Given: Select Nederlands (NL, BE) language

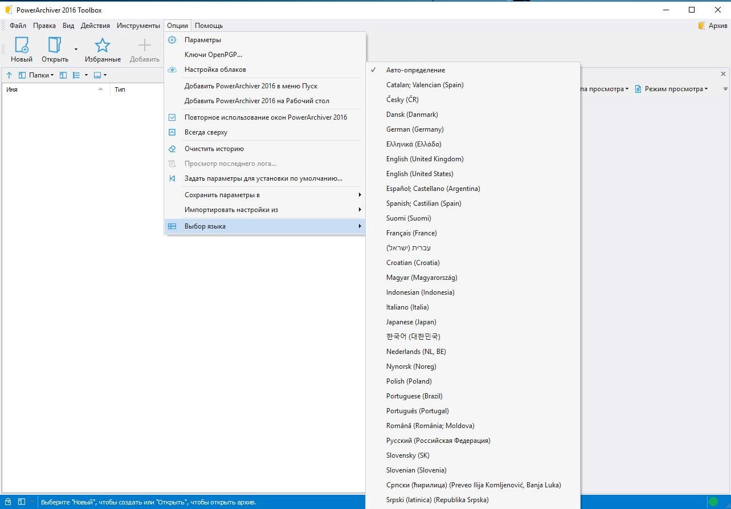Looking at the screenshot, I should [x=473, y=352].
